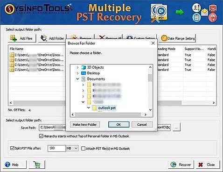Select the first PST file row
This screenshot has height=172, width=223.
[x=36, y=55]
